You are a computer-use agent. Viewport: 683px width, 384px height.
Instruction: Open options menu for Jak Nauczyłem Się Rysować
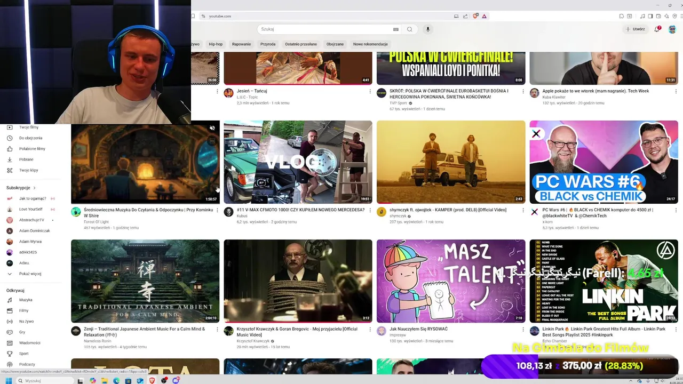coord(523,329)
